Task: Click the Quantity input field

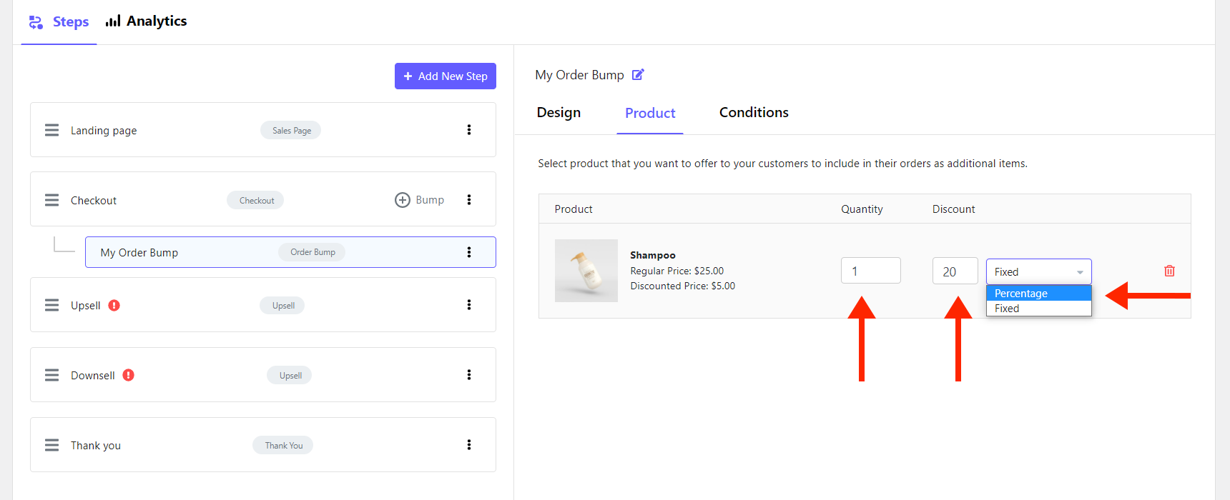Action: (x=870, y=271)
